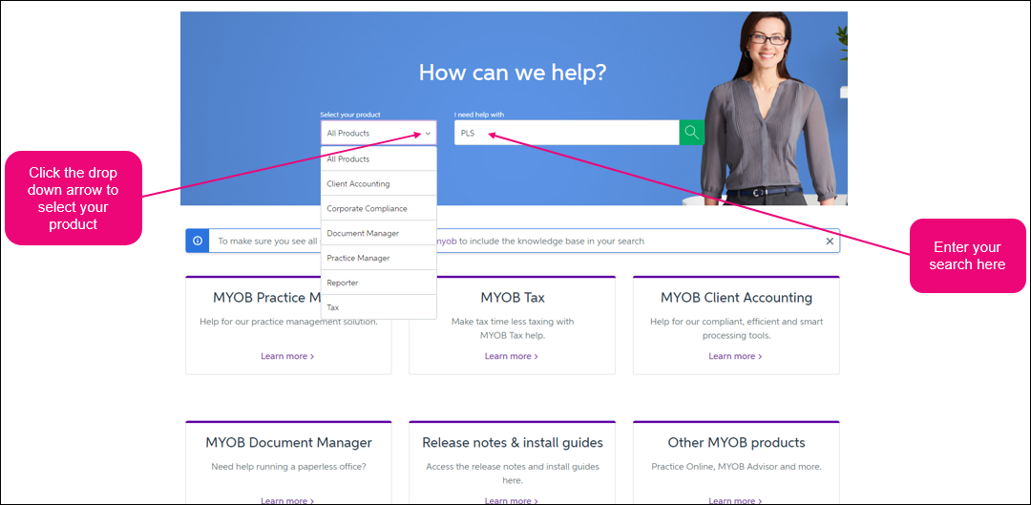Open the Select your product dropdown

coord(378,133)
